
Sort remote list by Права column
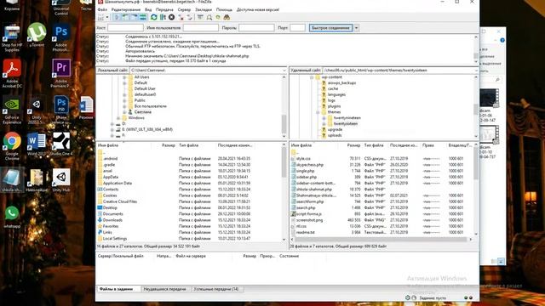427,145
